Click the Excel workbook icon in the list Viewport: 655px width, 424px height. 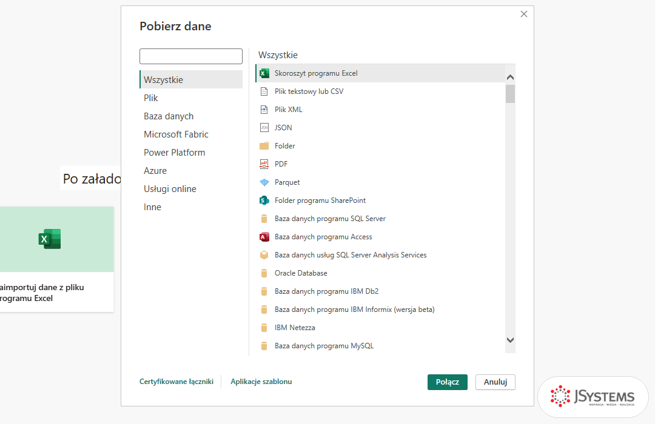264,73
